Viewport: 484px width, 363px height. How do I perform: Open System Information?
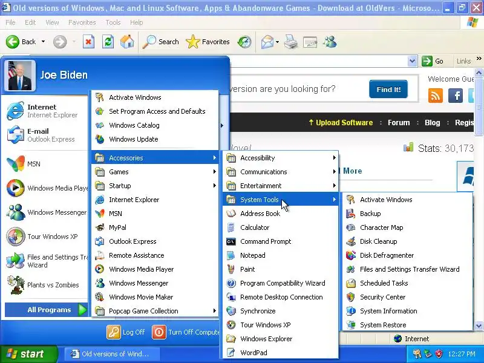click(407, 311)
